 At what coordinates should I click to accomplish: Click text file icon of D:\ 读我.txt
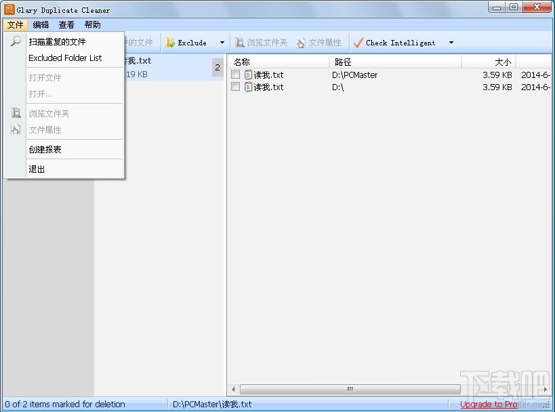coord(249,87)
